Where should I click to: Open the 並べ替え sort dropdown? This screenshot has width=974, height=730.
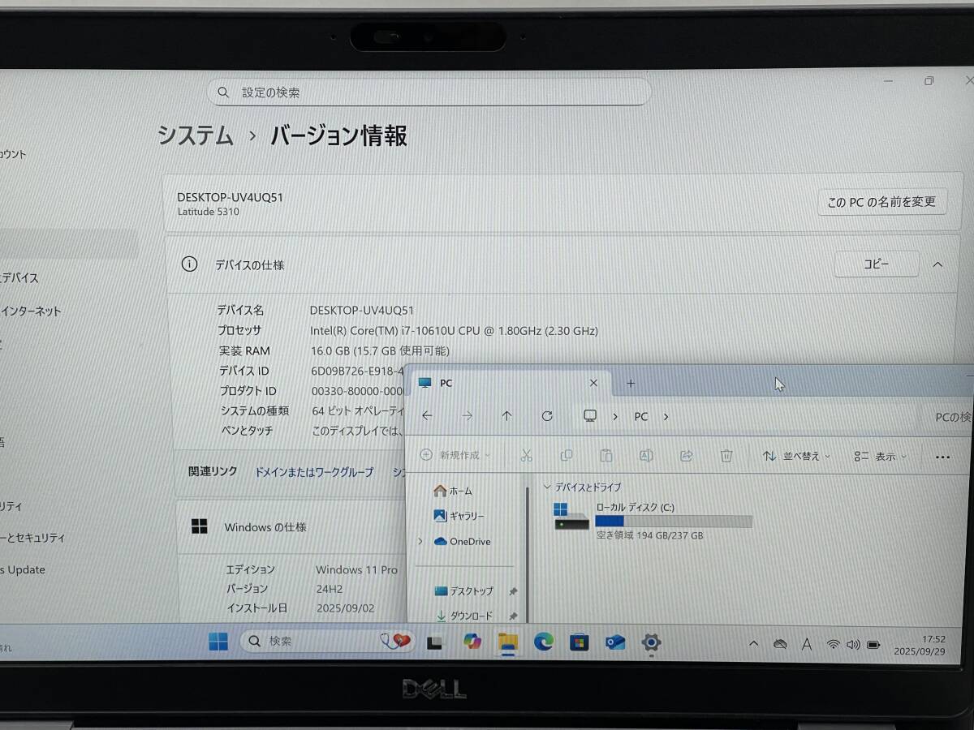(793, 456)
